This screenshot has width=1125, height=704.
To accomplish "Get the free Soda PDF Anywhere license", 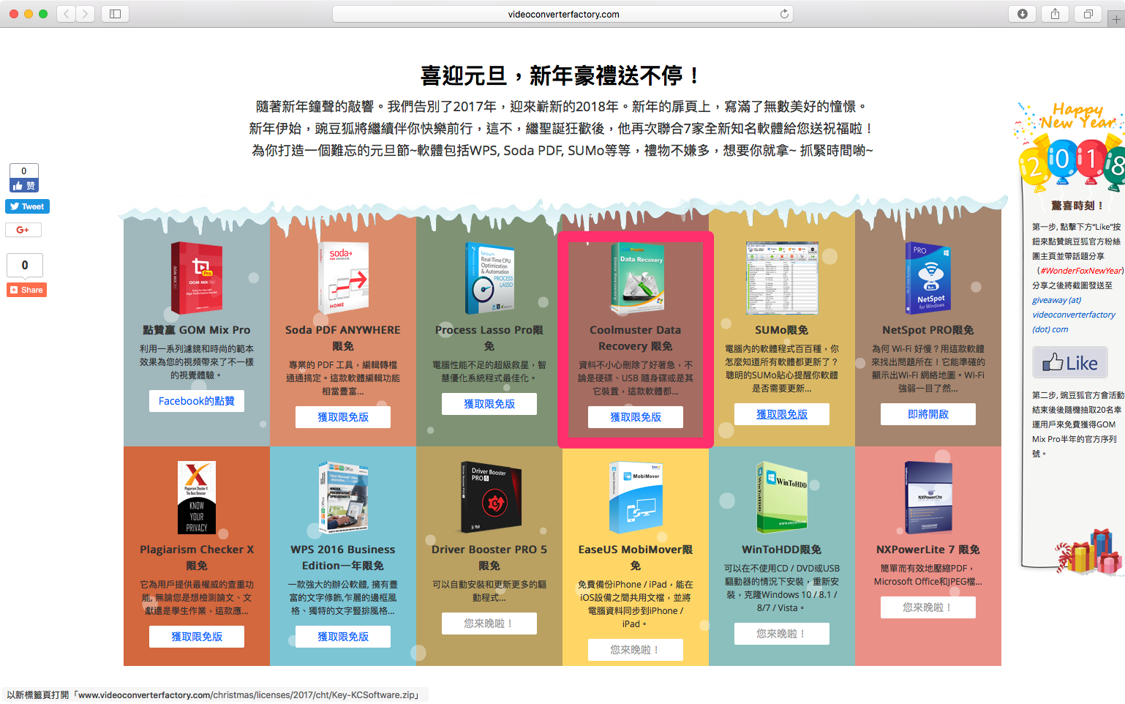I will (x=343, y=417).
